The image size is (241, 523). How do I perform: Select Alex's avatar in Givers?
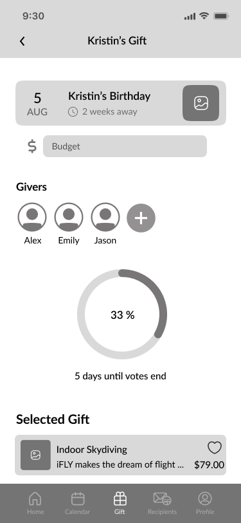pyautogui.click(x=32, y=217)
